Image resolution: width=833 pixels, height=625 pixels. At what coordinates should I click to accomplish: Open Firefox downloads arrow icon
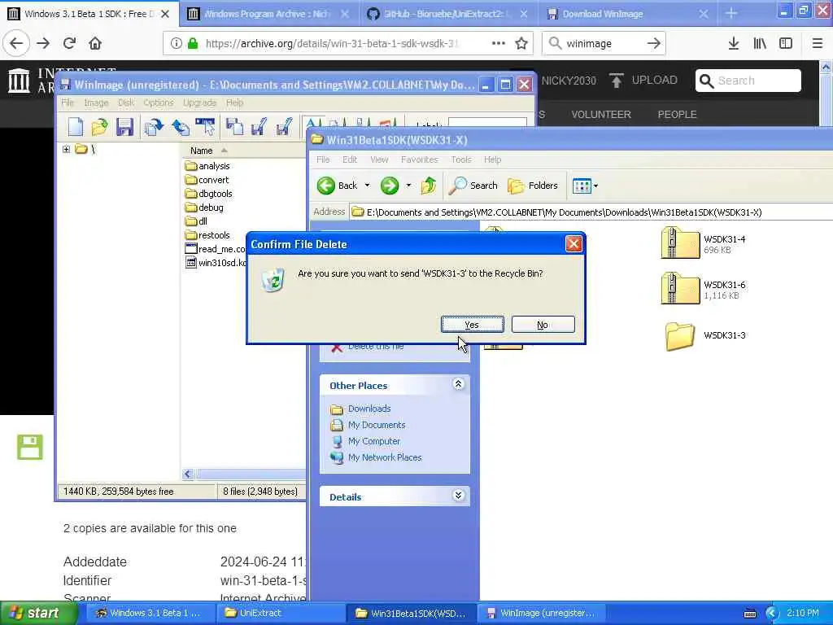pyautogui.click(x=734, y=43)
